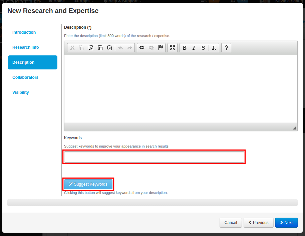Screen dimensions: 305x236
Task: Toggle bold formatting
Action: pos(185,48)
